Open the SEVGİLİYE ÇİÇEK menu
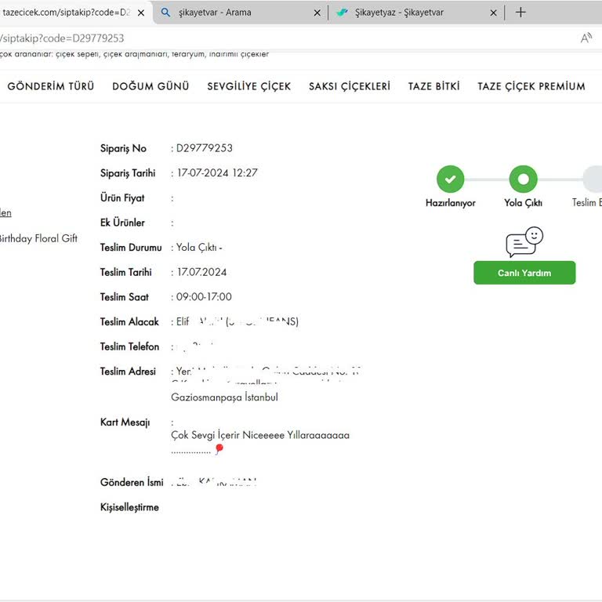Screen dimensions: 602x602 click(248, 86)
